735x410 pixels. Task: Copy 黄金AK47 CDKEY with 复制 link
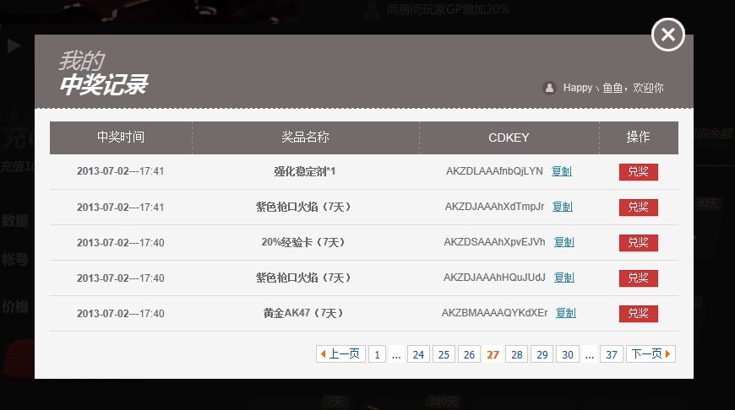pyautogui.click(x=565, y=313)
